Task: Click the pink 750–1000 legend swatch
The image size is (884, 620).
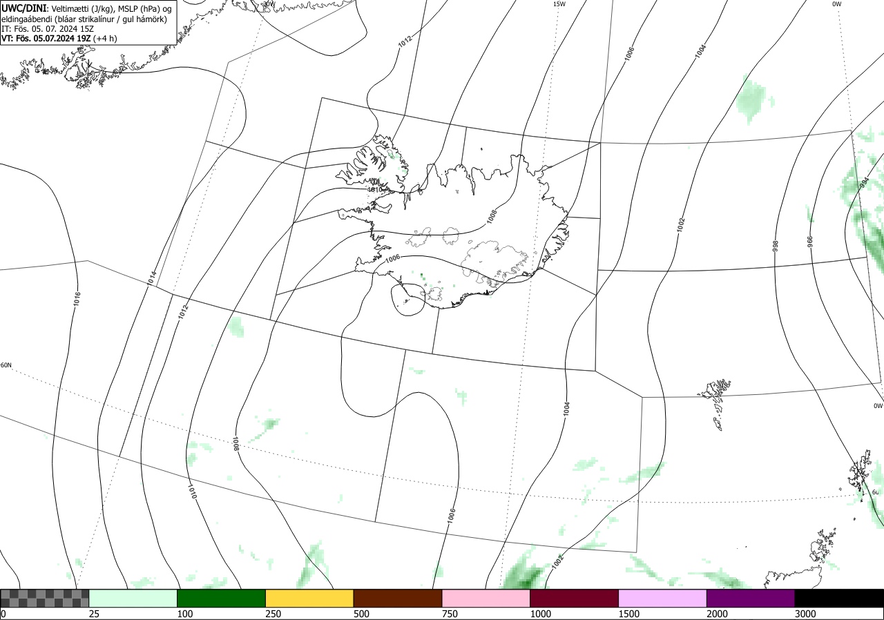Action: [486, 598]
